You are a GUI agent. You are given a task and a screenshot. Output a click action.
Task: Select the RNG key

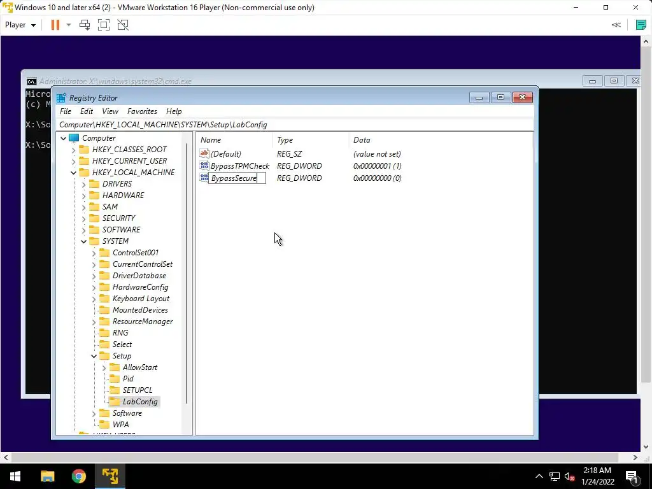(x=120, y=332)
